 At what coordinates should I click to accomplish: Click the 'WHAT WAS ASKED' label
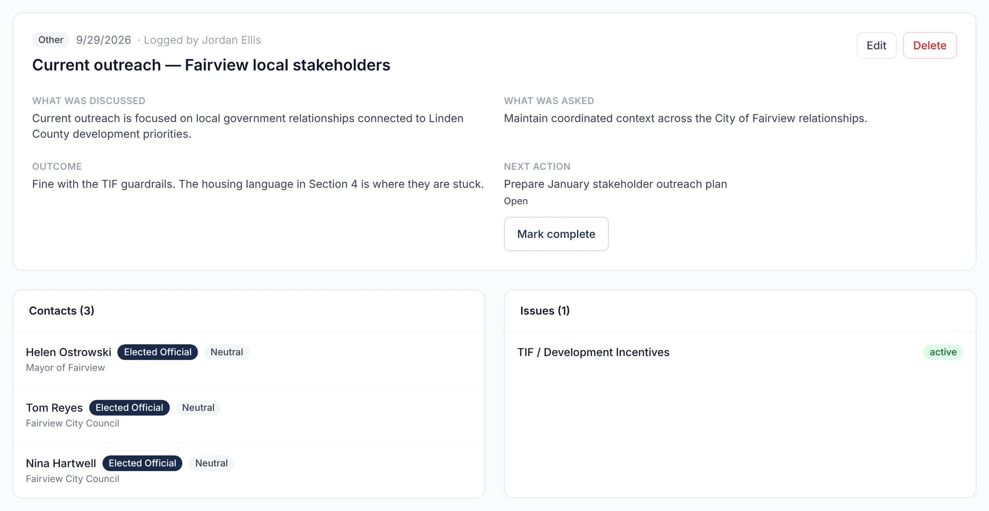coord(549,101)
